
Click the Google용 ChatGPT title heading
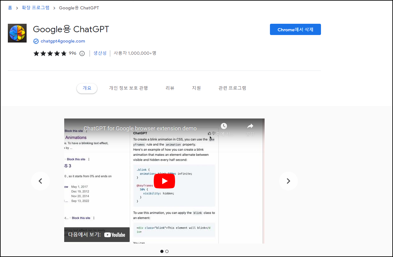71,29
